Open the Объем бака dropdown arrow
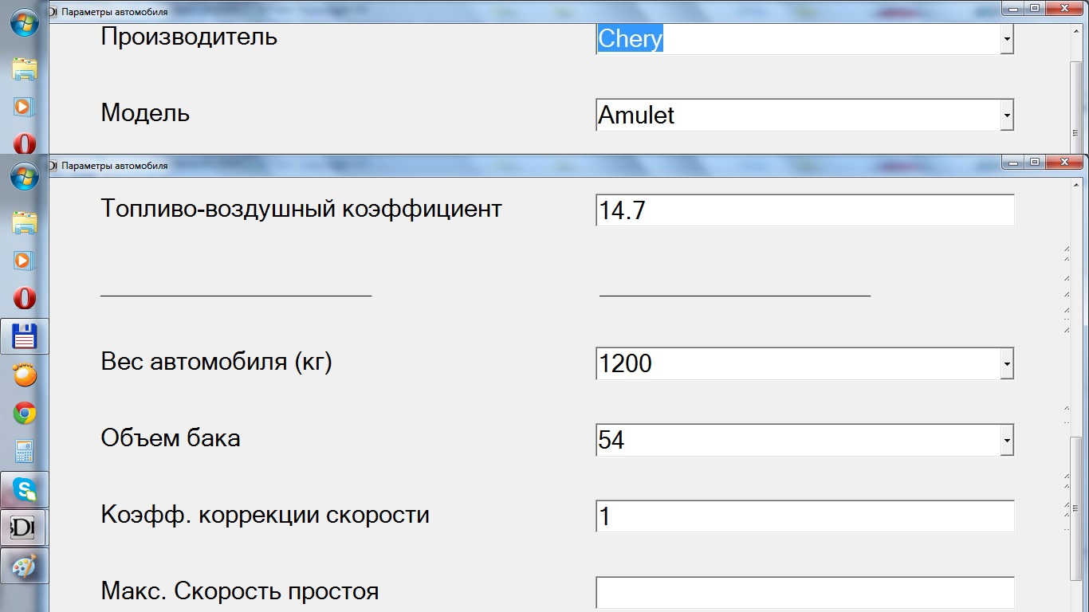The height and width of the screenshot is (612, 1089). (x=1007, y=440)
